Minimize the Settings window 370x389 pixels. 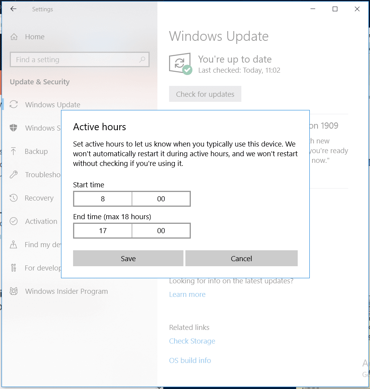coord(313,9)
